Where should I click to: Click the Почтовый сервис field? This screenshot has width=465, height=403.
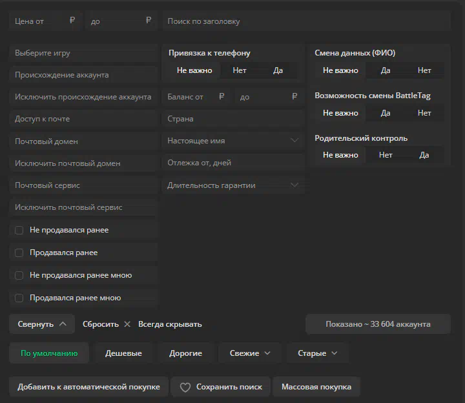(x=83, y=185)
